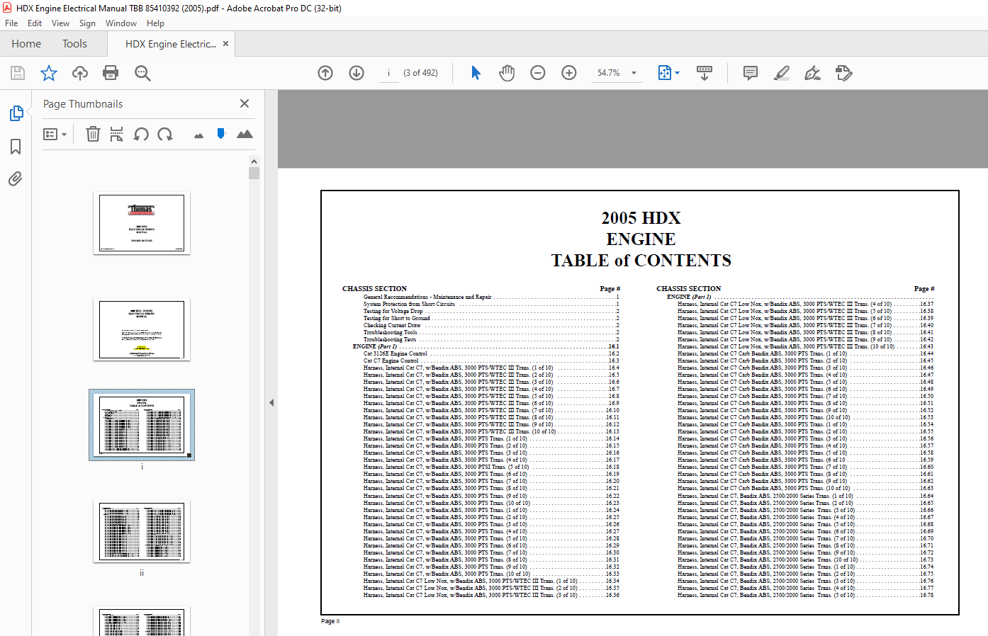Image resolution: width=988 pixels, height=636 pixels.
Task: Delete selected pages with the trash icon
Action: pyautogui.click(x=93, y=134)
